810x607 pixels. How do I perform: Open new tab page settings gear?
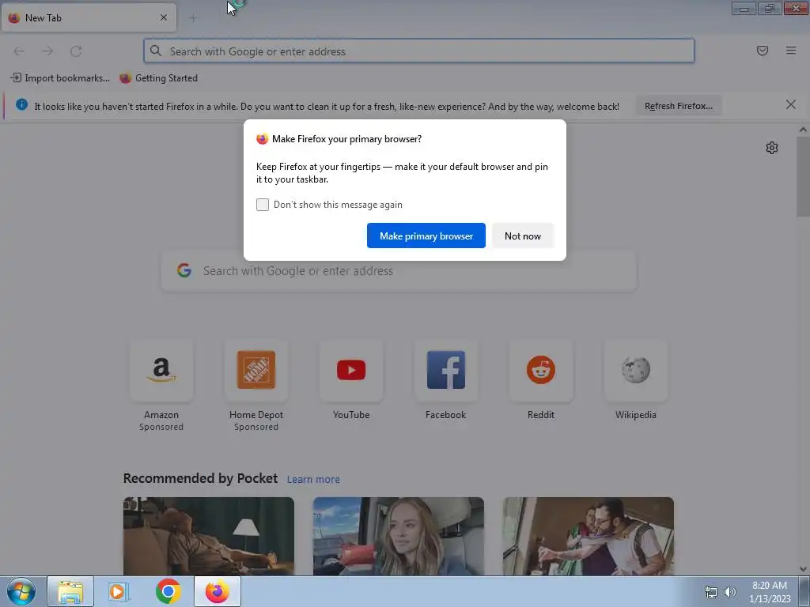point(772,148)
